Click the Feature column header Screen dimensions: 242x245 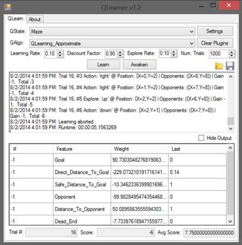82,149
